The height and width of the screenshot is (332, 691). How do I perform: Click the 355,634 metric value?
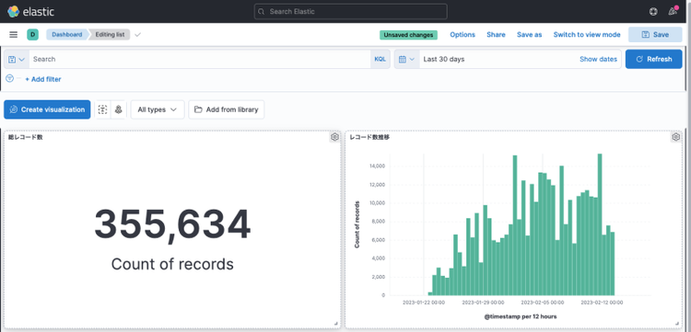172,224
